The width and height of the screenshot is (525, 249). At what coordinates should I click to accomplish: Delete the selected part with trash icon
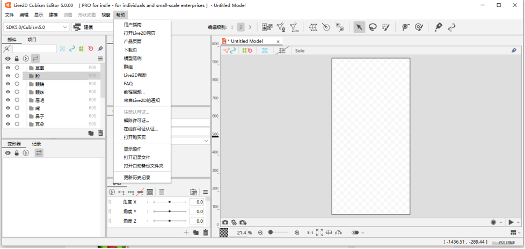100,133
